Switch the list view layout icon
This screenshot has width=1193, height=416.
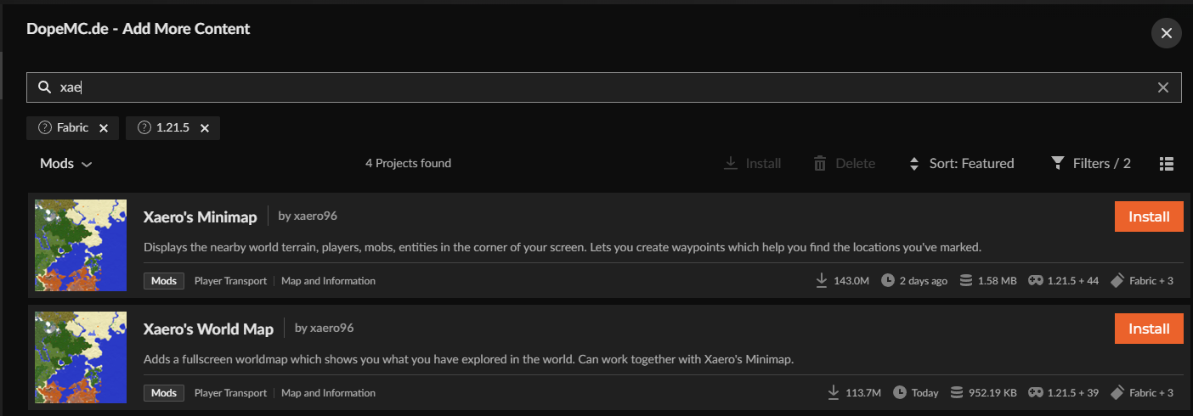coord(1167,164)
